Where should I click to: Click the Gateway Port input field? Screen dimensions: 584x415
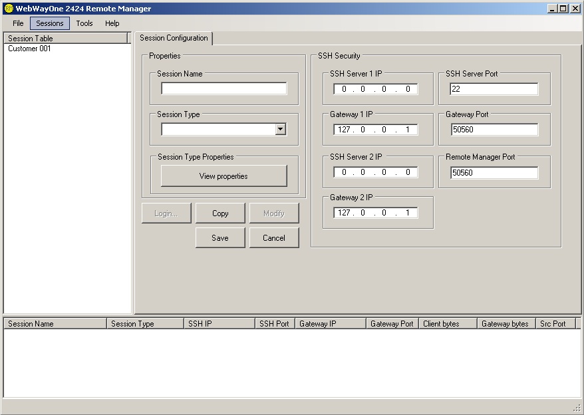click(494, 130)
